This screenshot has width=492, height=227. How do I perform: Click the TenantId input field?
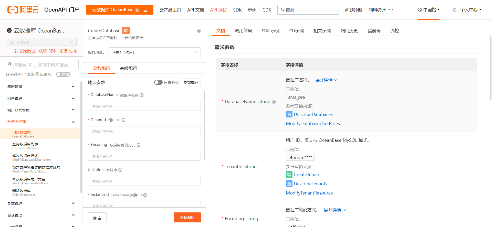point(144,131)
